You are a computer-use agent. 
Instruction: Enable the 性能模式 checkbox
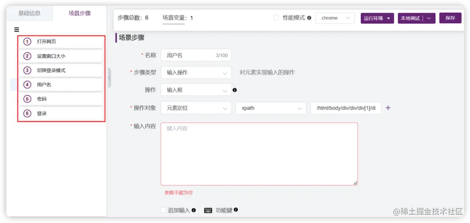click(x=276, y=18)
